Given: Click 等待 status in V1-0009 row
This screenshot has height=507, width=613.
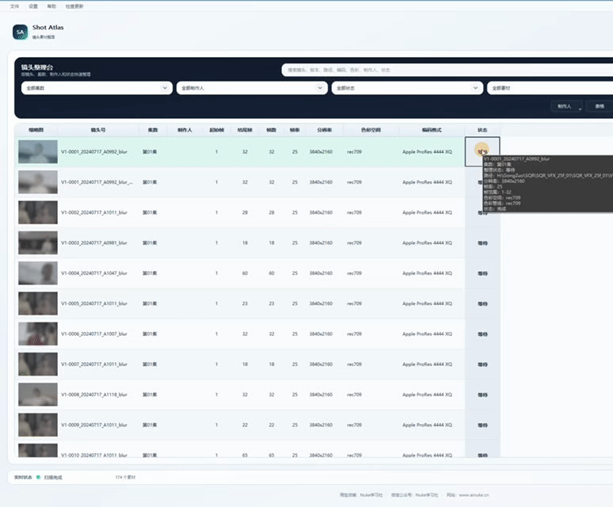Looking at the screenshot, I should pyautogui.click(x=483, y=425).
